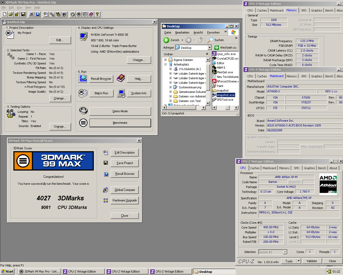Image resolution: width=343 pixels, height=275 pixels.
Task: Expand the Gemeinsame Dokumente node
Action: pyautogui.click(x=170, y=92)
